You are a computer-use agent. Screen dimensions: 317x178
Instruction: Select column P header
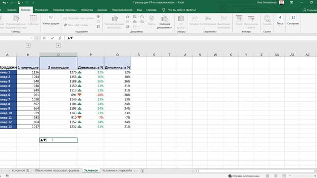pos(91,55)
